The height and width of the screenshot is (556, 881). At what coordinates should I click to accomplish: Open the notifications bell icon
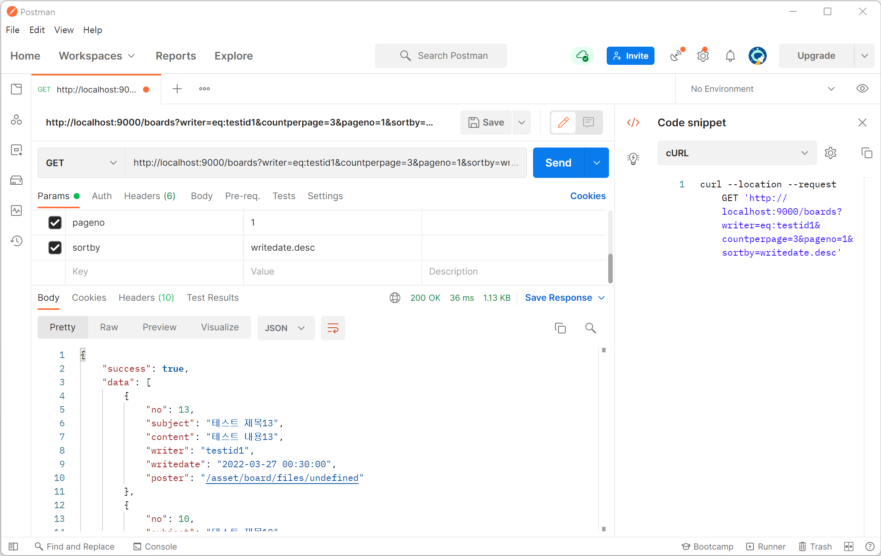click(x=730, y=56)
